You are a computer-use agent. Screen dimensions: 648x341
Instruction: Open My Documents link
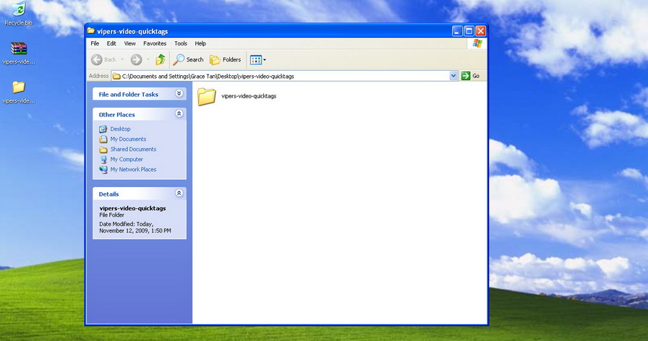[x=128, y=139]
